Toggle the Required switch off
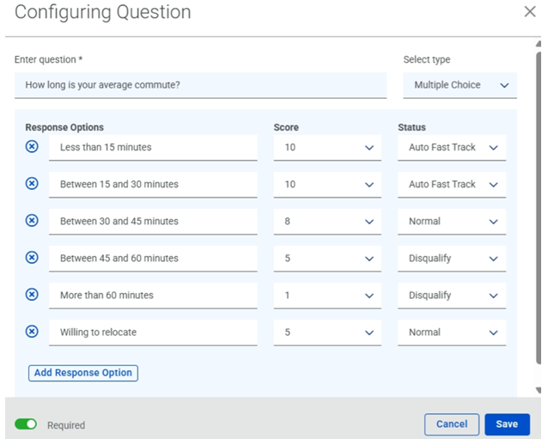 point(26,424)
